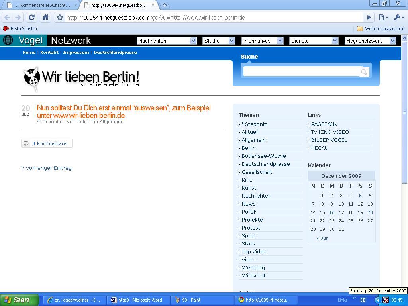Open a new tab with plus button
408x306 pixels.
tap(164, 5)
